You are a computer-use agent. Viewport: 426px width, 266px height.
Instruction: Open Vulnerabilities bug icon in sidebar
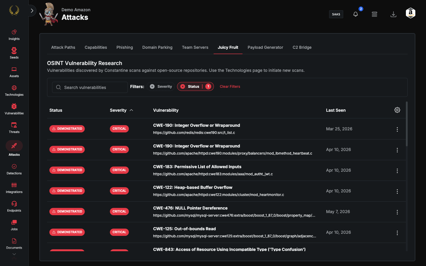click(x=14, y=106)
